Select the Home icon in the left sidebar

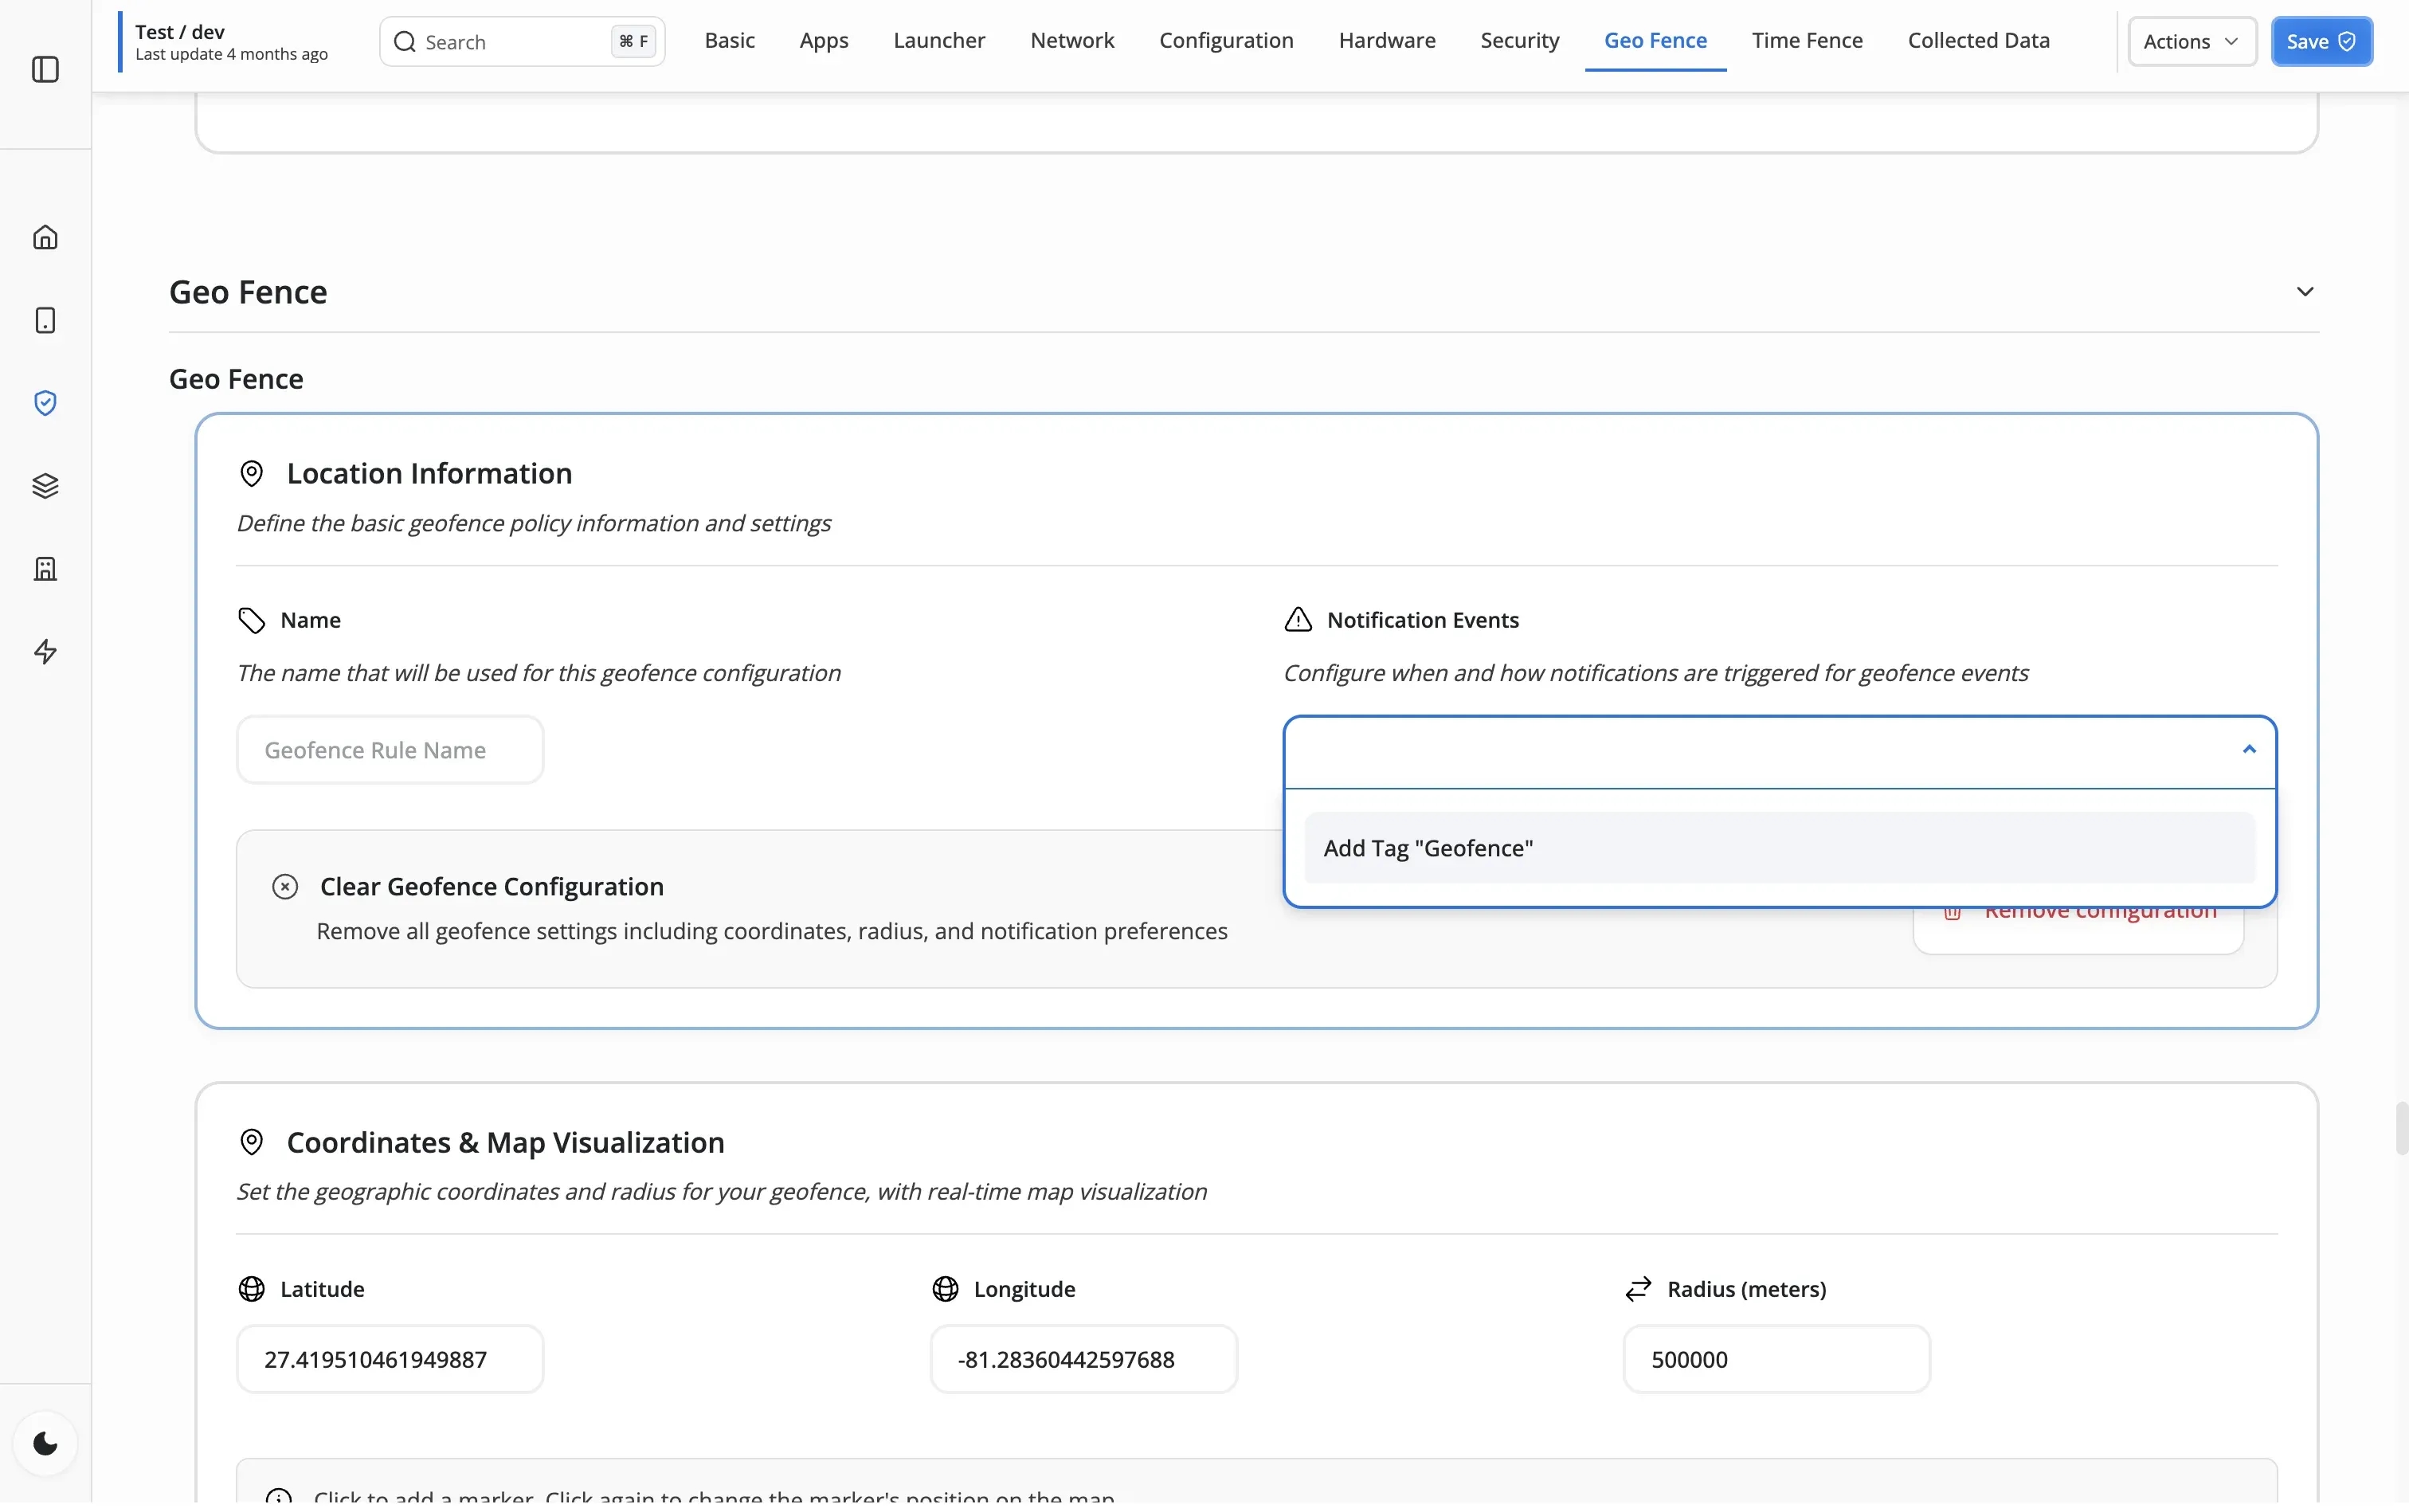point(45,236)
